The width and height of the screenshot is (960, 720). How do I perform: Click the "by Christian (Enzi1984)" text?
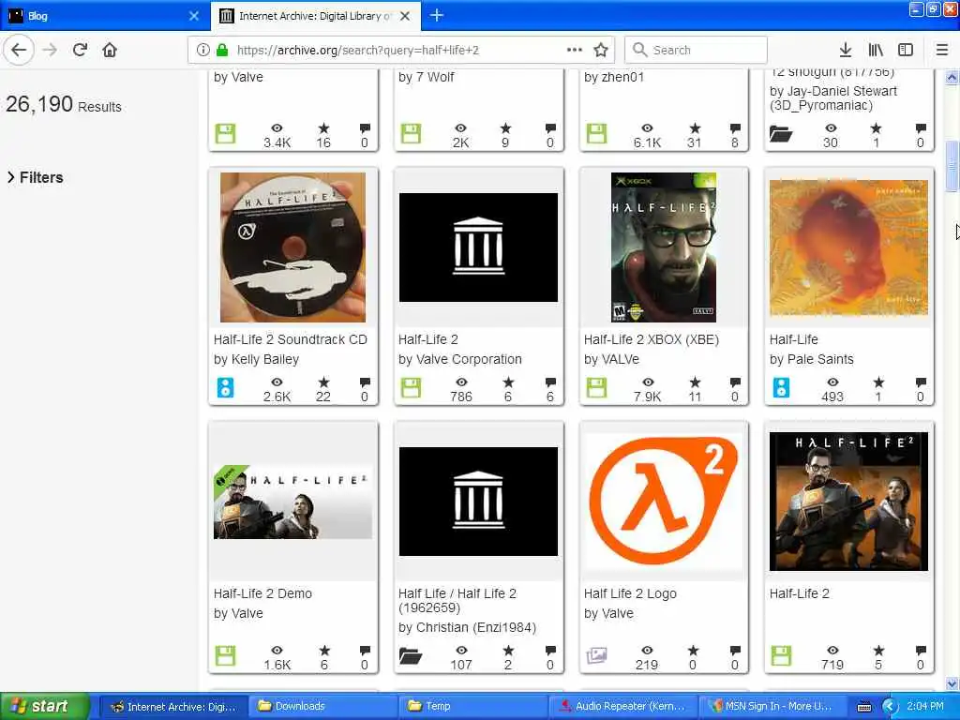(467, 627)
